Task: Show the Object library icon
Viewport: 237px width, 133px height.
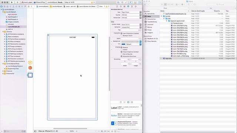Action: pos(128,102)
